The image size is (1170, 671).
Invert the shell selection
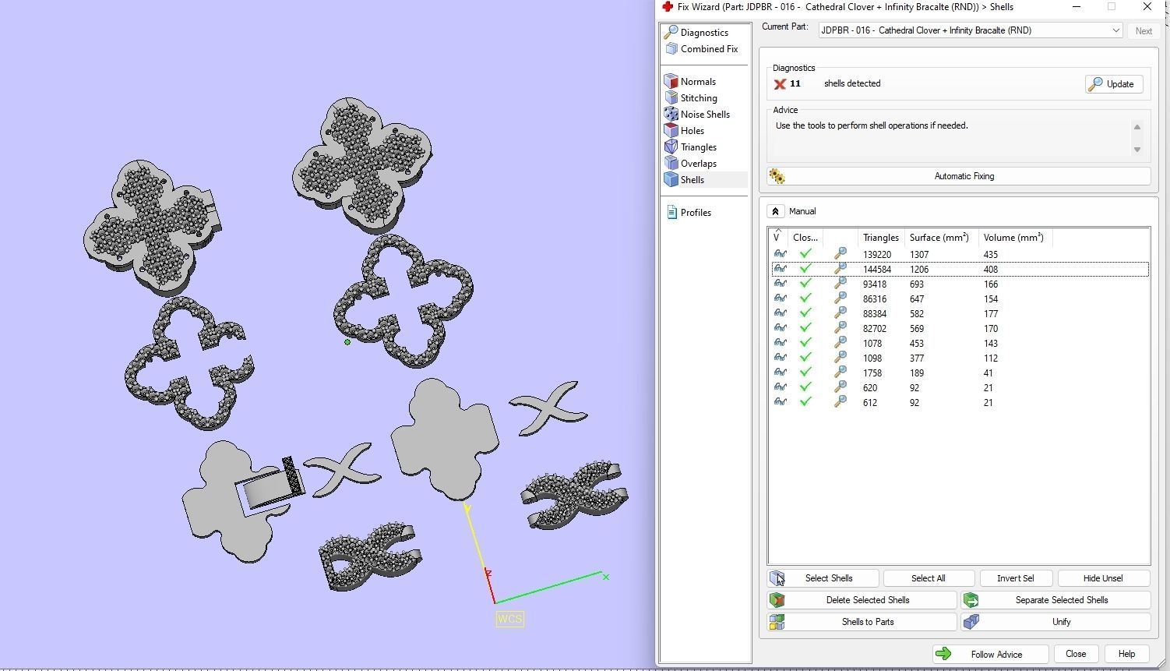[1016, 578]
